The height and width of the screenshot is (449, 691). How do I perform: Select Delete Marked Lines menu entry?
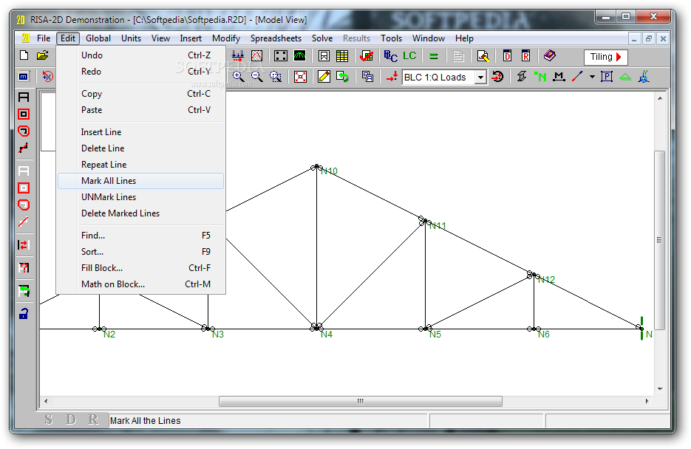pos(140,213)
